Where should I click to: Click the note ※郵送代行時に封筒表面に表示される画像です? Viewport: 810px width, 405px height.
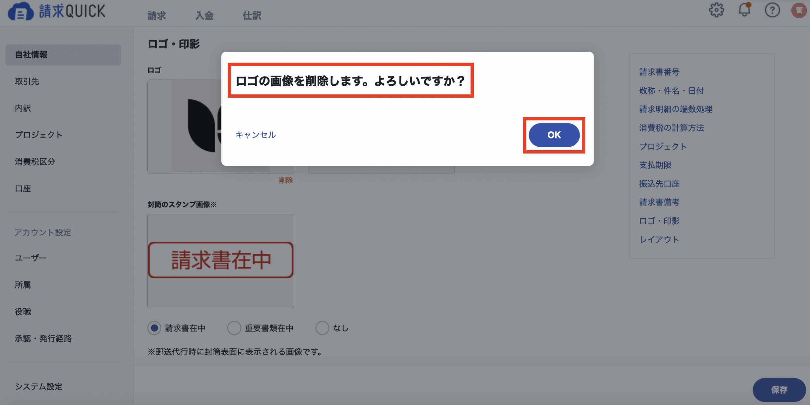coord(235,352)
